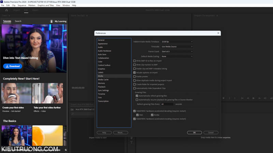
Task: Click the Refresh growing files seconds field
Action: coord(167,104)
